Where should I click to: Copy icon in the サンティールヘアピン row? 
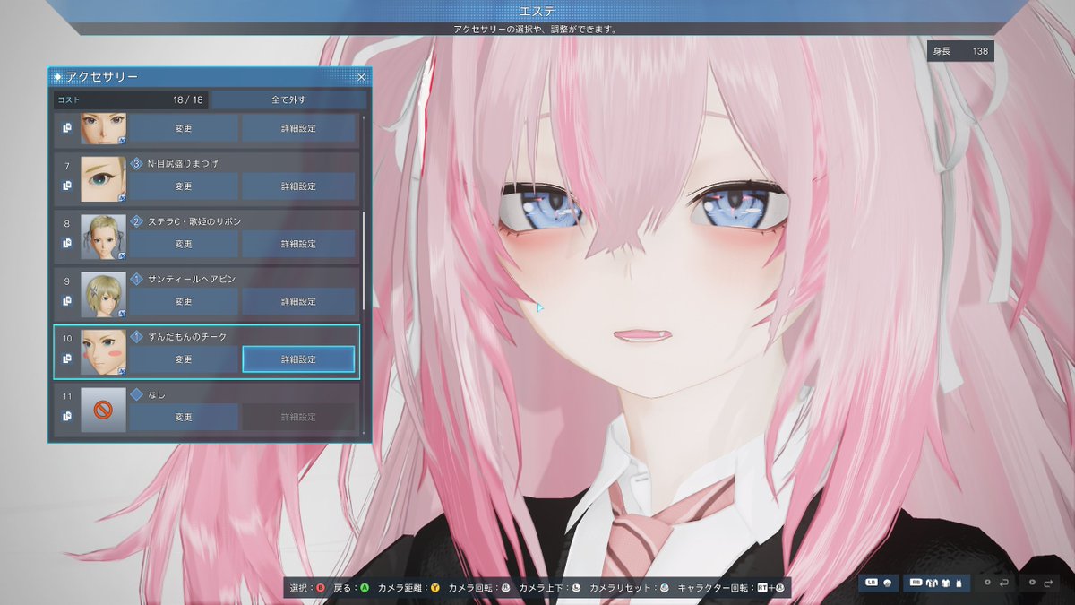tap(67, 301)
